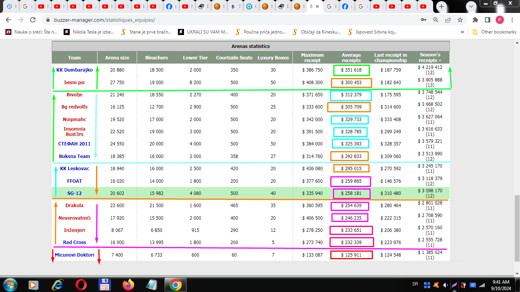This screenshot has width=520, height=292.
Task: Go back to the previous page
Action: pyautogui.click(x=8, y=20)
